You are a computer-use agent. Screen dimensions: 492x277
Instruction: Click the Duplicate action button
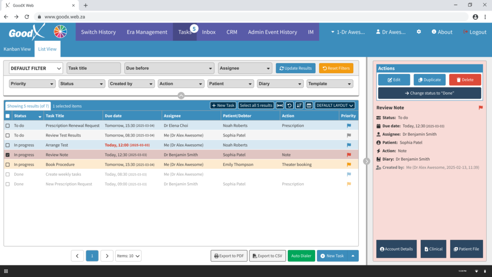430,80
